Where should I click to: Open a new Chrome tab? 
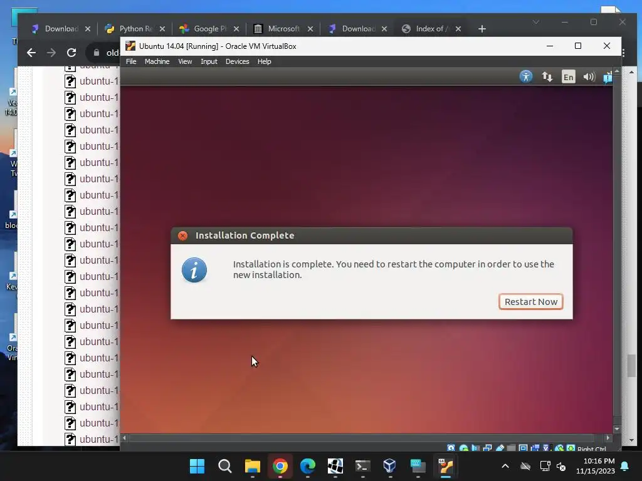point(482,29)
